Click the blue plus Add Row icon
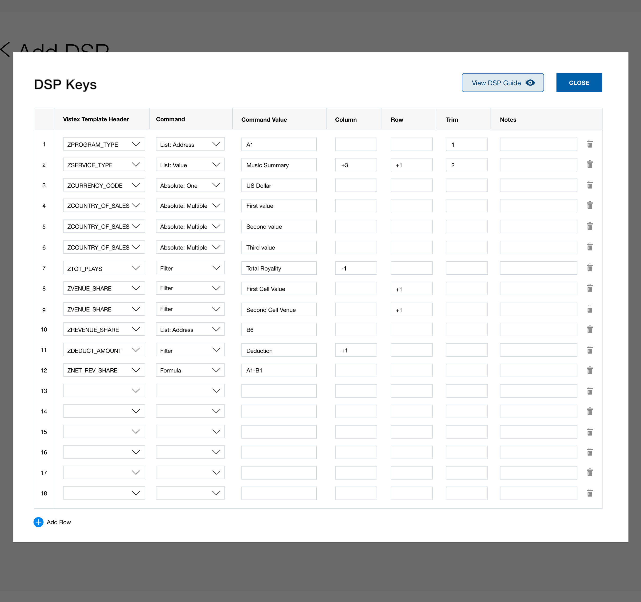This screenshot has height=602, width=641. pos(38,522)
